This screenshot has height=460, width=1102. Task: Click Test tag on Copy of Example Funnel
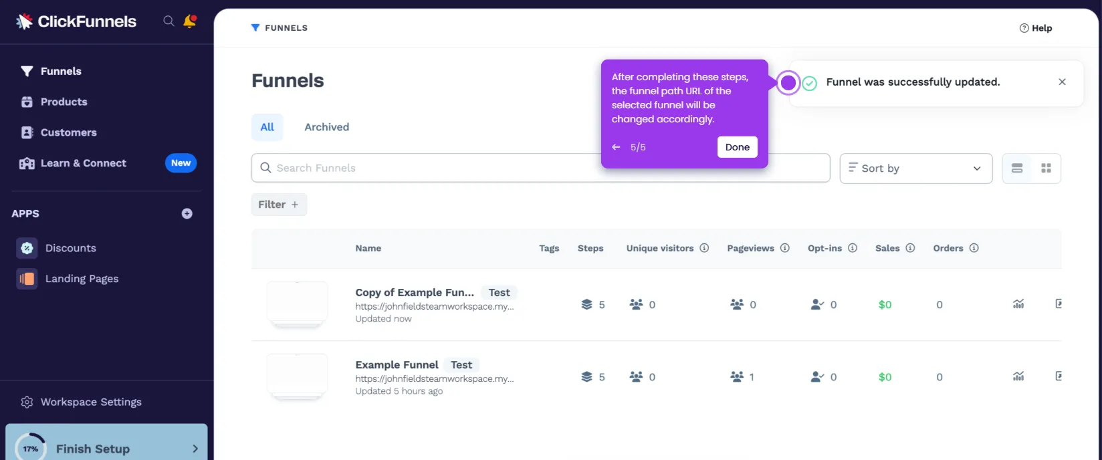tap(499, 292)
